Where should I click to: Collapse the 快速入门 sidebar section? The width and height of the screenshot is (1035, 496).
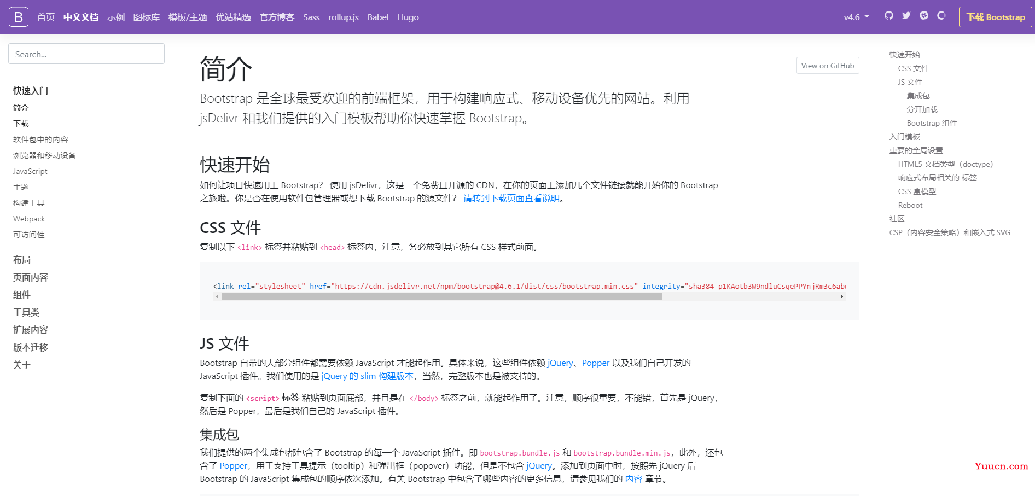pyautogui.click(x=31, y=91)
